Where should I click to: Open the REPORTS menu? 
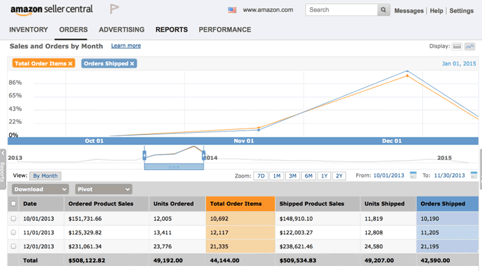point(172,30)
